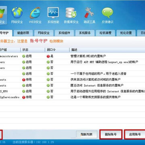Click the 当前连接服务器 status bar text
This screenshot has width=145, height=145.
point(33,142)
